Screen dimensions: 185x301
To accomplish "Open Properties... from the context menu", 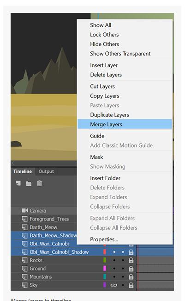I will [x=104, y=239].
